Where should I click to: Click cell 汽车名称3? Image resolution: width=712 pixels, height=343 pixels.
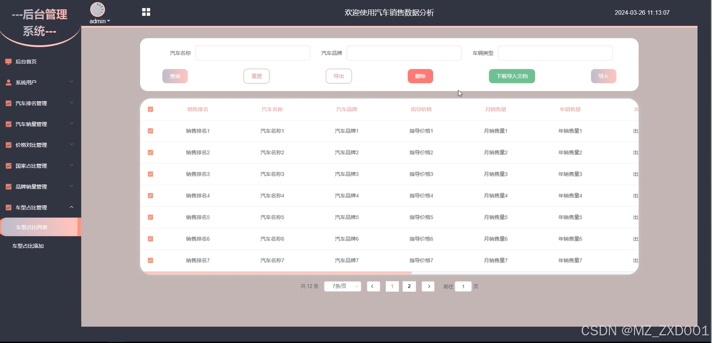pos(272,174)
